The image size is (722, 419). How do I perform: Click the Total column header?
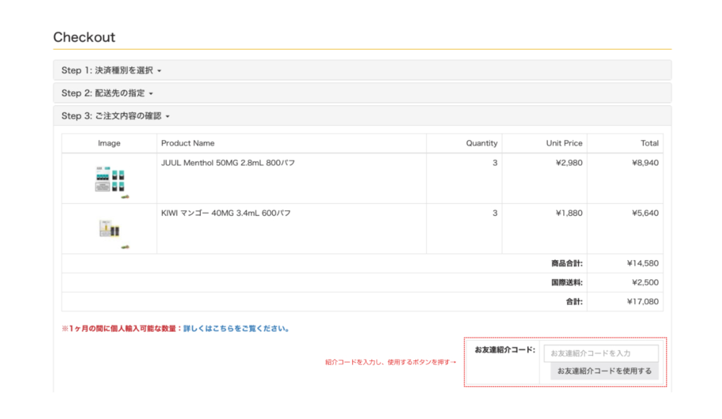tap(649, 143)
